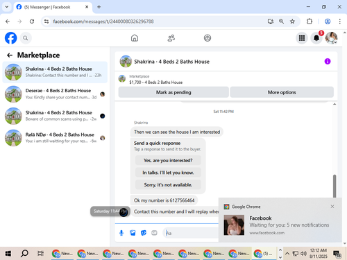Image resolution: width=347 pixels, height=260 pixels.
Task: Click the chat scroll-up arrow
Action: (x=335, y=104)
